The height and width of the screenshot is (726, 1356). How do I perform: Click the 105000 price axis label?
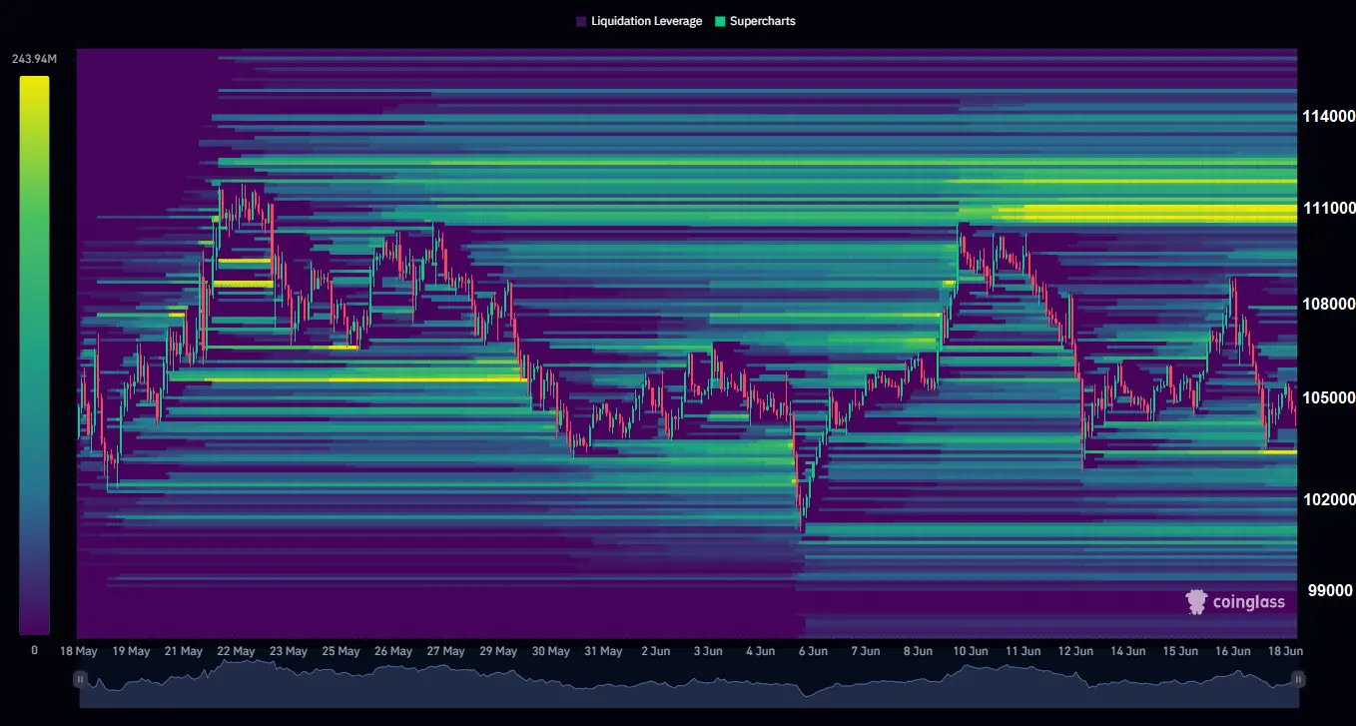coord(1328,397)
